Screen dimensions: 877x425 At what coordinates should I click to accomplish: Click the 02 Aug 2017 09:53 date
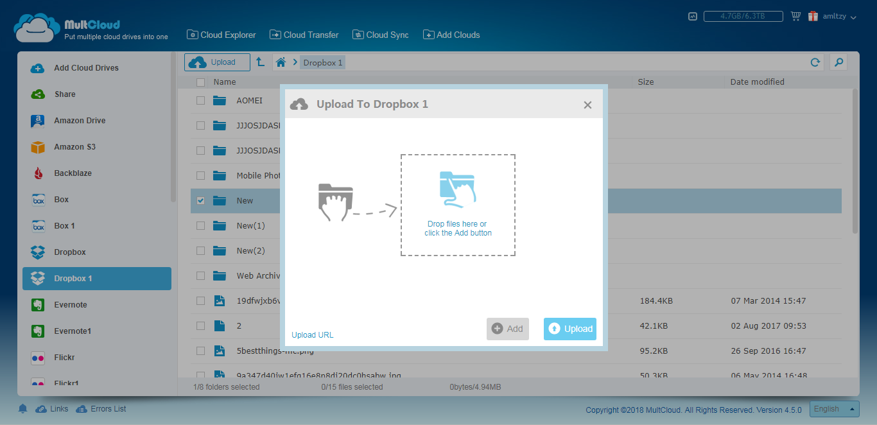point(768,325)
